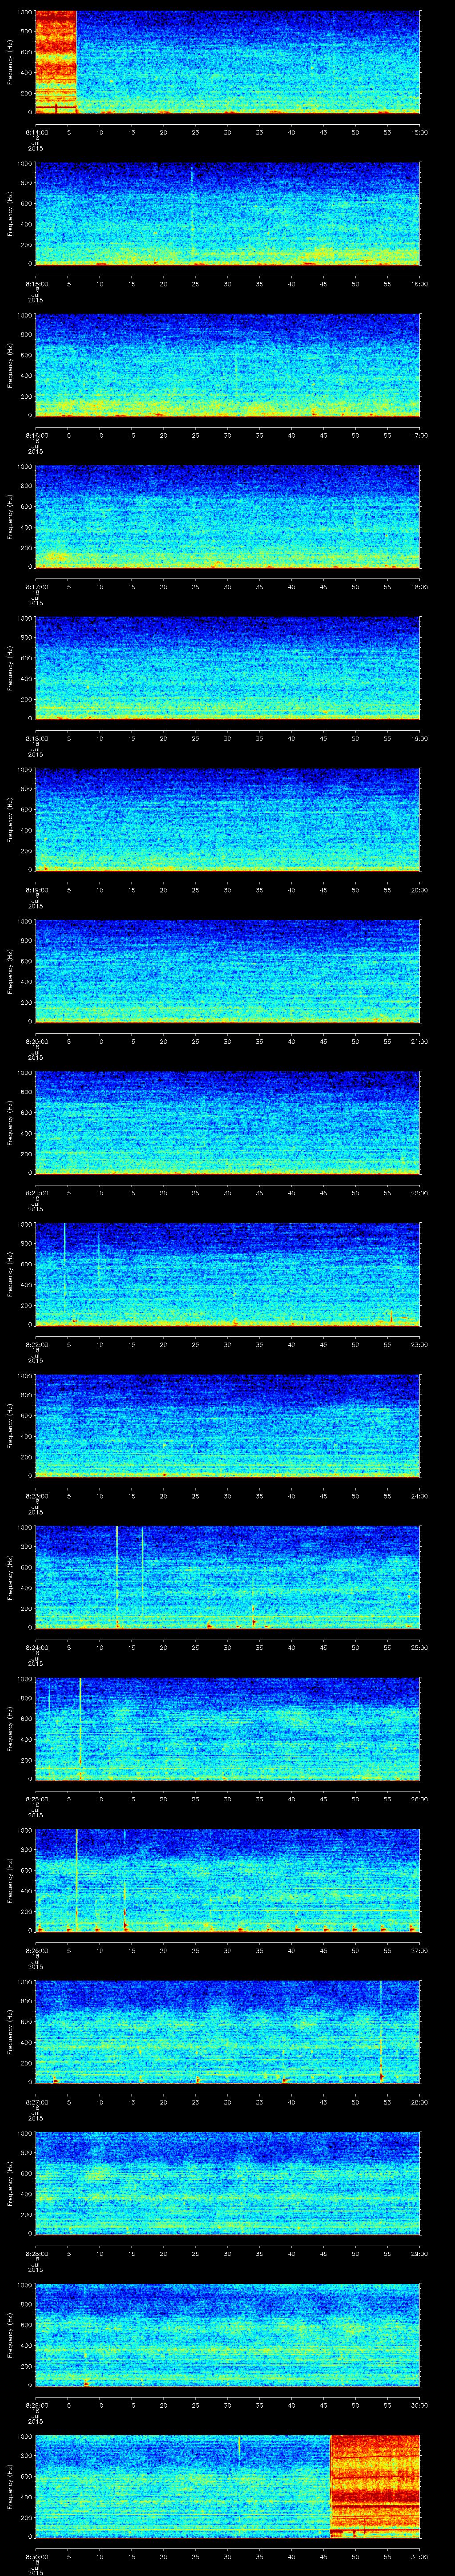Click the spectrogram panel starting at 8:29:00
Image resolution: width=455 pixels, height=2576 pixels.
pyautogui.click(x=227, y=2335)
